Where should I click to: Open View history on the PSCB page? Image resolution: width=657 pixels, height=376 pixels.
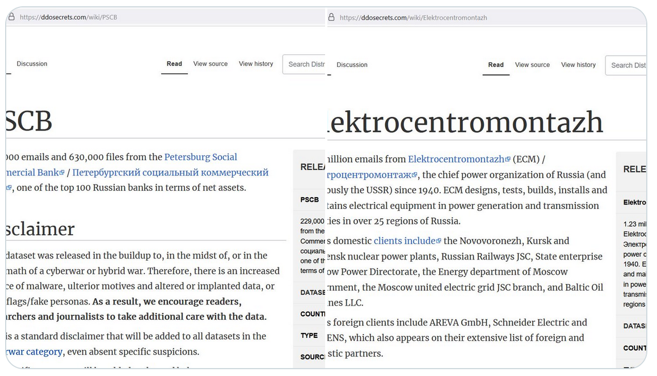coord(256,64)
